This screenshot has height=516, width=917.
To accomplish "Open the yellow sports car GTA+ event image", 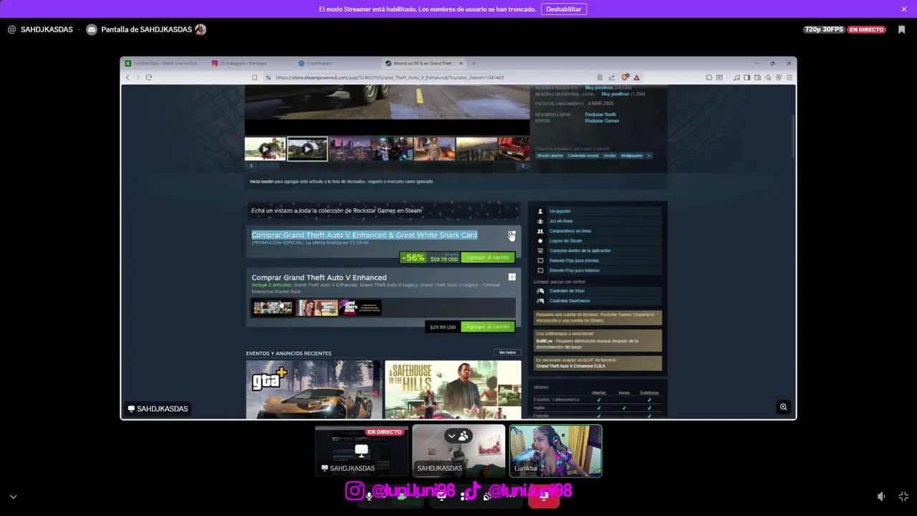I will click(314, 389).
